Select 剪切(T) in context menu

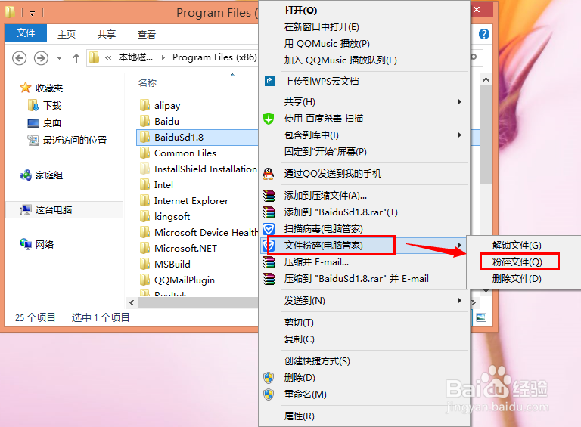point(299,323)
